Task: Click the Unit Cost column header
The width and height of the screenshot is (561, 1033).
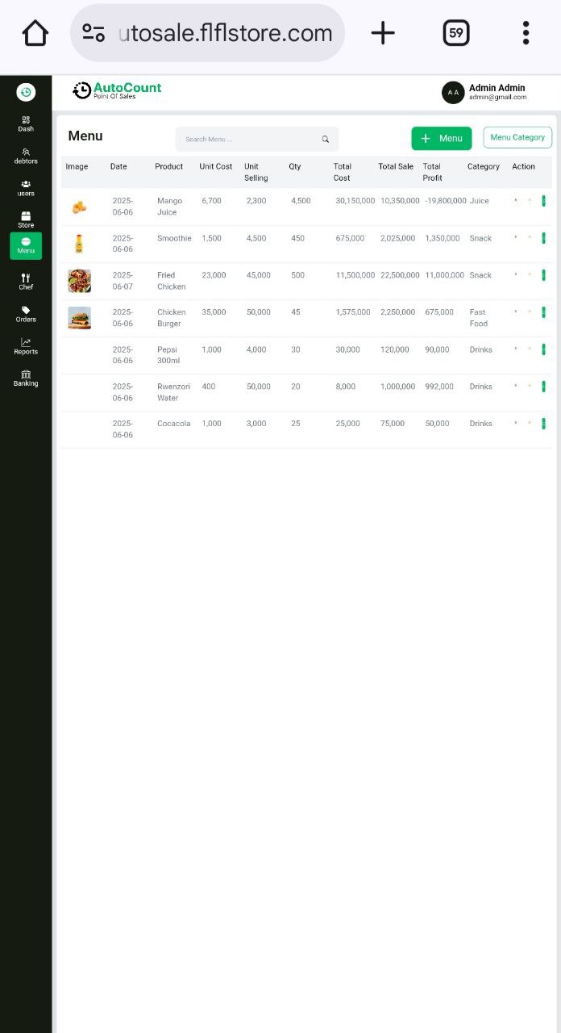Action: 216,166
